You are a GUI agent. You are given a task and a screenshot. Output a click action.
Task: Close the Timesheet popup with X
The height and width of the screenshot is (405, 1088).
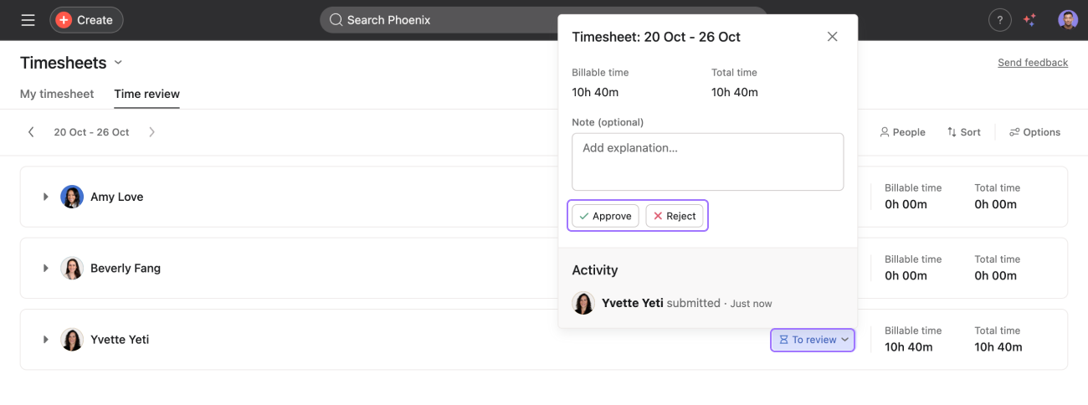832,37
